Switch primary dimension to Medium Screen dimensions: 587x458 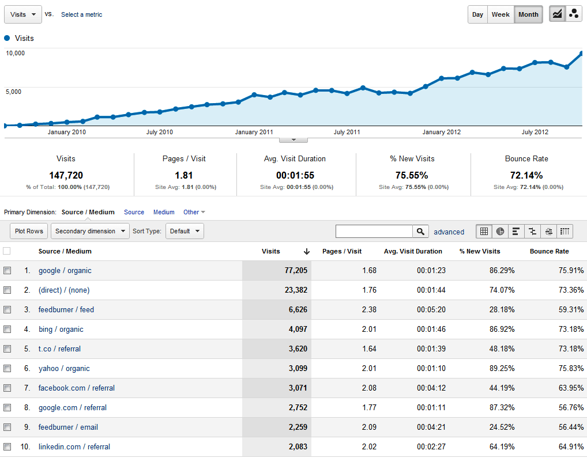(164, 212)
